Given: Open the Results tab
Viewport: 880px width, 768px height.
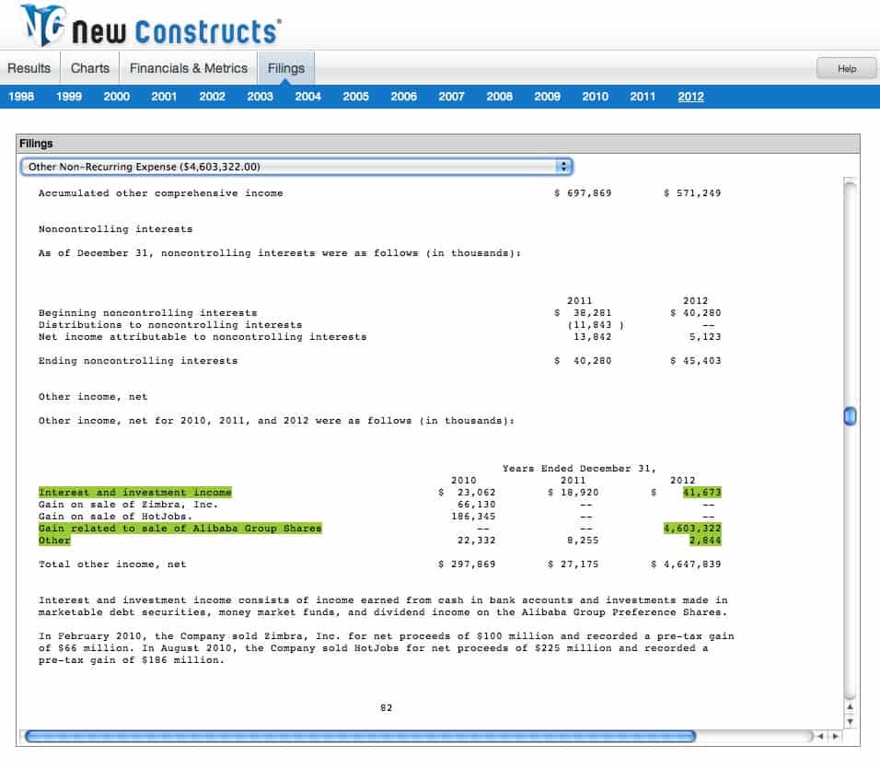Looking at the screenshot, I should [29, 68].
